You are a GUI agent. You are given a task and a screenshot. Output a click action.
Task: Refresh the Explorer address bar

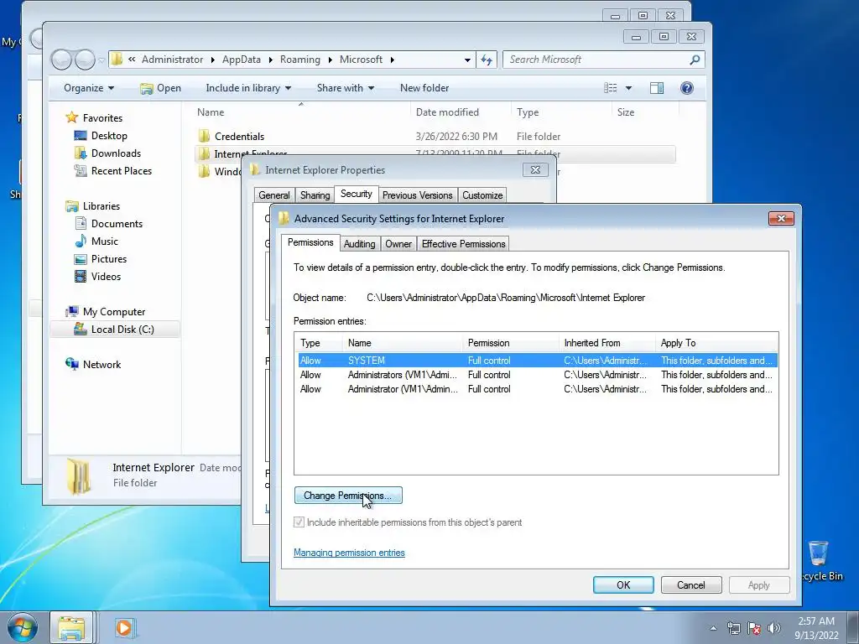click(487, 60)
